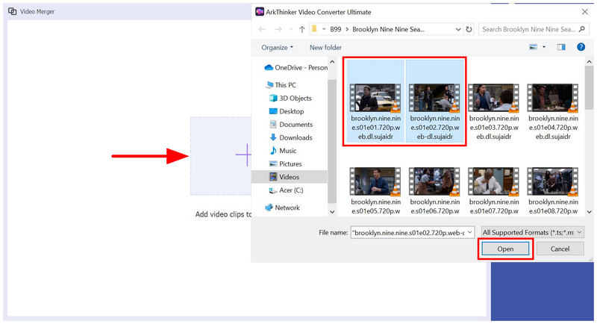Select This PC in navigation tree
Viewport: 597px width, 324px height.
pos(281,85)
